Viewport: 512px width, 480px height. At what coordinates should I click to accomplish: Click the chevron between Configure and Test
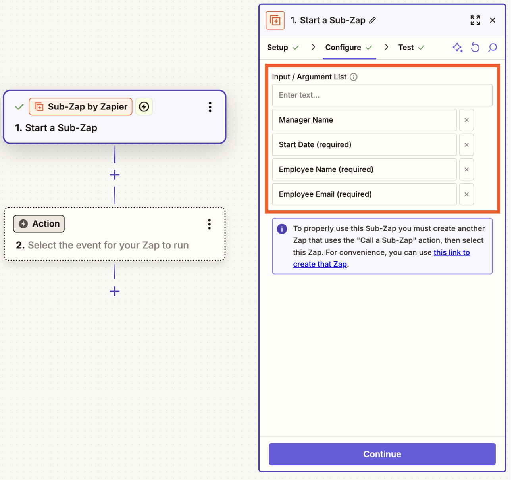386,47
